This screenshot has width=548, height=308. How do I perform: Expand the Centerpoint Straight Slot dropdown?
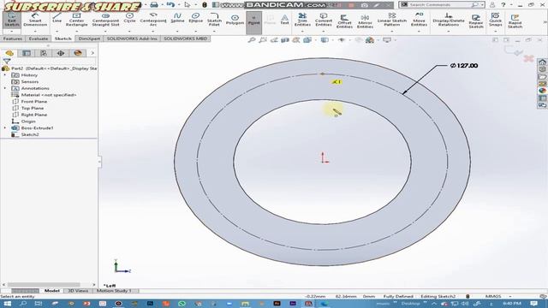pos(105,32)
